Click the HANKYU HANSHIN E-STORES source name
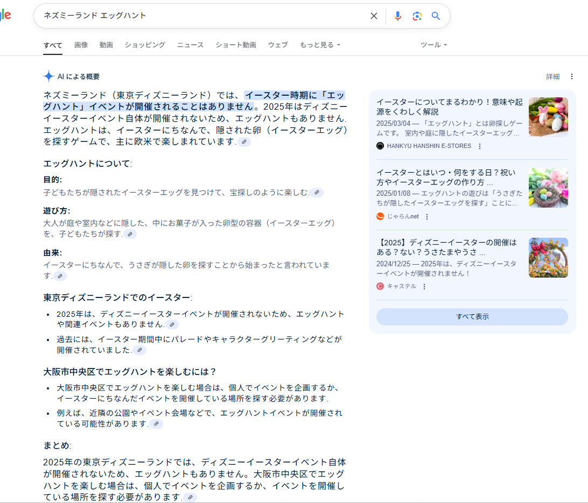 pyautogui.click(x=429, y=146)
